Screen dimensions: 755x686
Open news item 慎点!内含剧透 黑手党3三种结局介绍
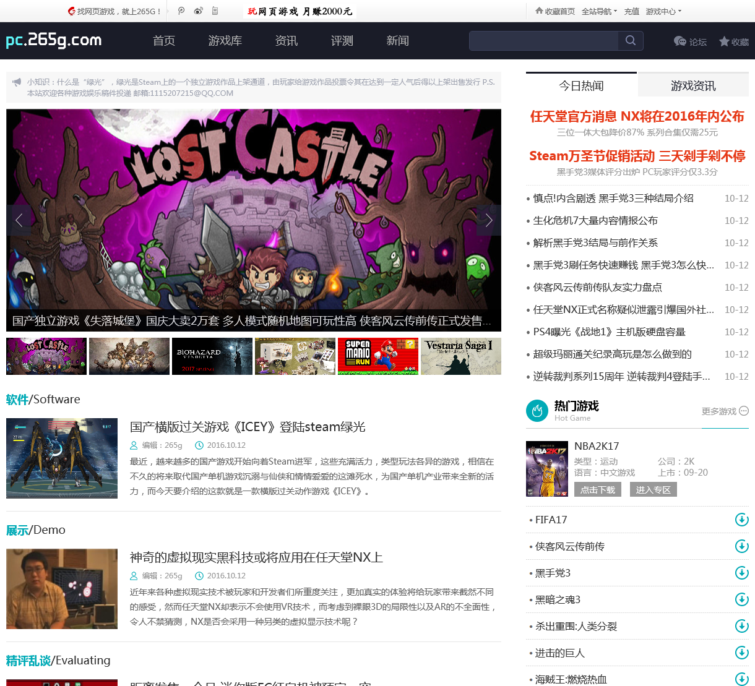tap(613, 198)
